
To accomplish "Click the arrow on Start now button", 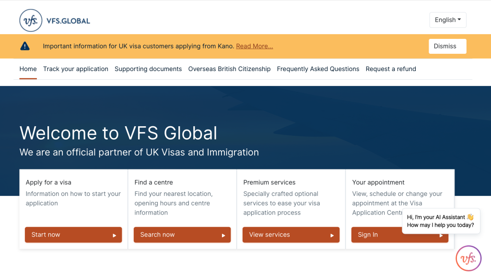I will tap(115, 235).
